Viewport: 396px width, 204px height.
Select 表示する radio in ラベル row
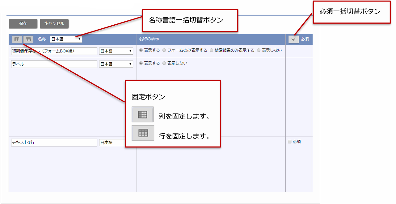(141, 63)
